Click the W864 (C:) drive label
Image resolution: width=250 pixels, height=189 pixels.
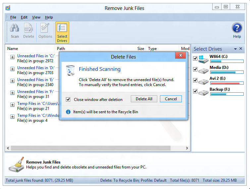219,56
